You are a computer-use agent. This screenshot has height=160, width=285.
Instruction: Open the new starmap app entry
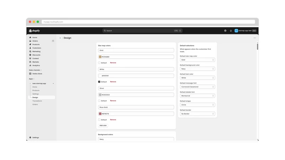39,84
